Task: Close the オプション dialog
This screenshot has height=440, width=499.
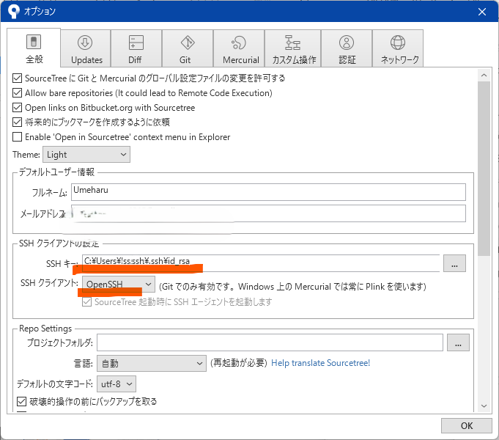Action: pos(482,12)
